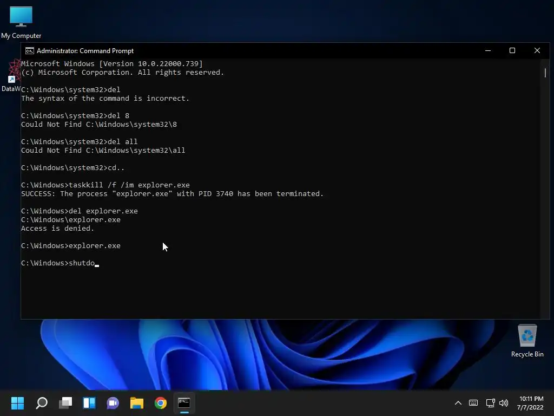Open the Windows Start menu
This screenshot has height=416, width=554.
pyautogui.click(x=17, y=403)
